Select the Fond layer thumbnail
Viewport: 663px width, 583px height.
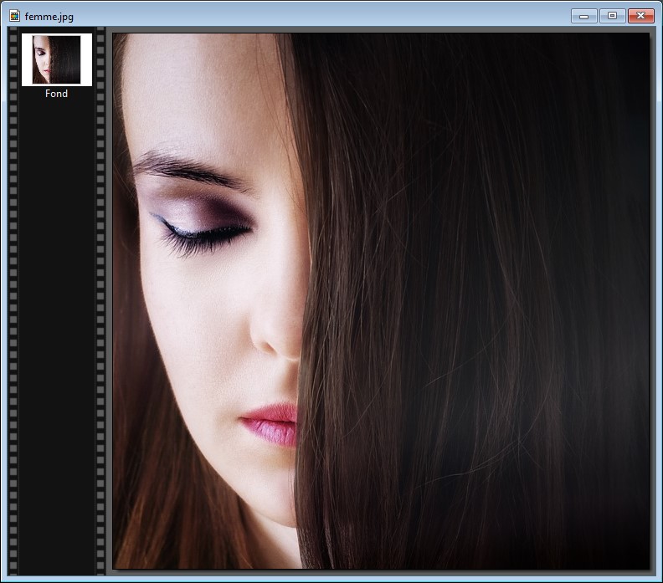(x=56, y=59)
